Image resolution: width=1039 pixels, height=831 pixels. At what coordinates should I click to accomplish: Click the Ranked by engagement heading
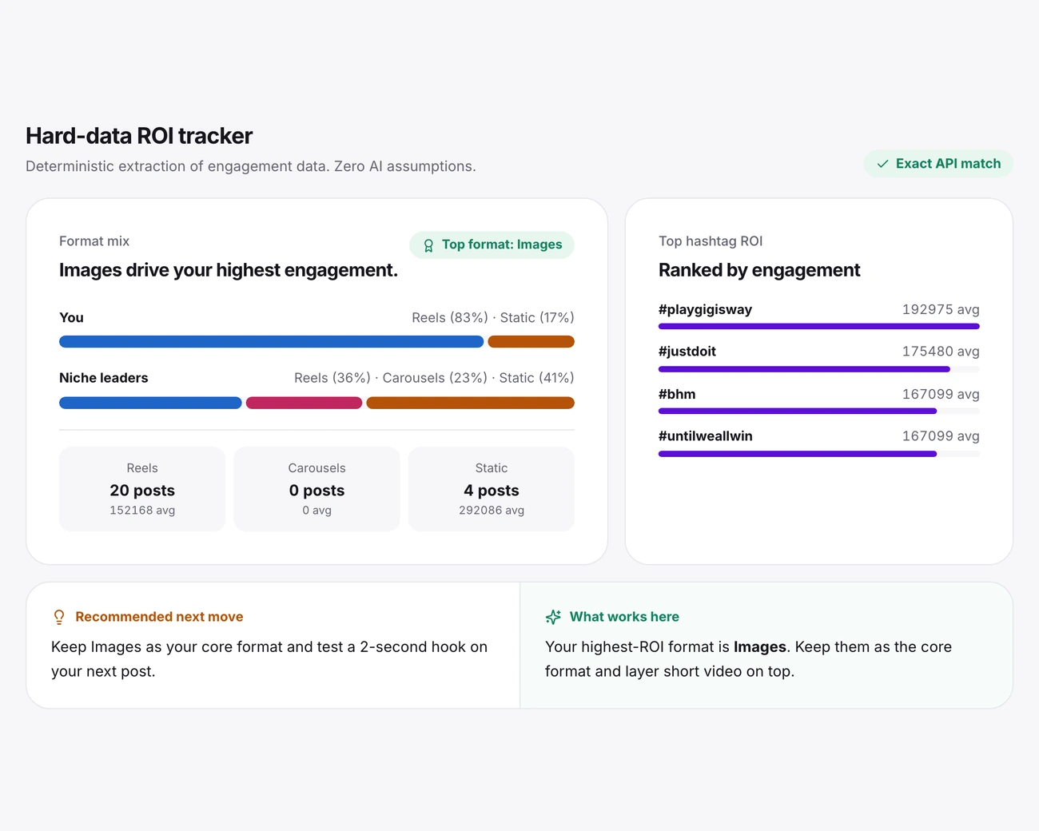click(x=759, y=270)
